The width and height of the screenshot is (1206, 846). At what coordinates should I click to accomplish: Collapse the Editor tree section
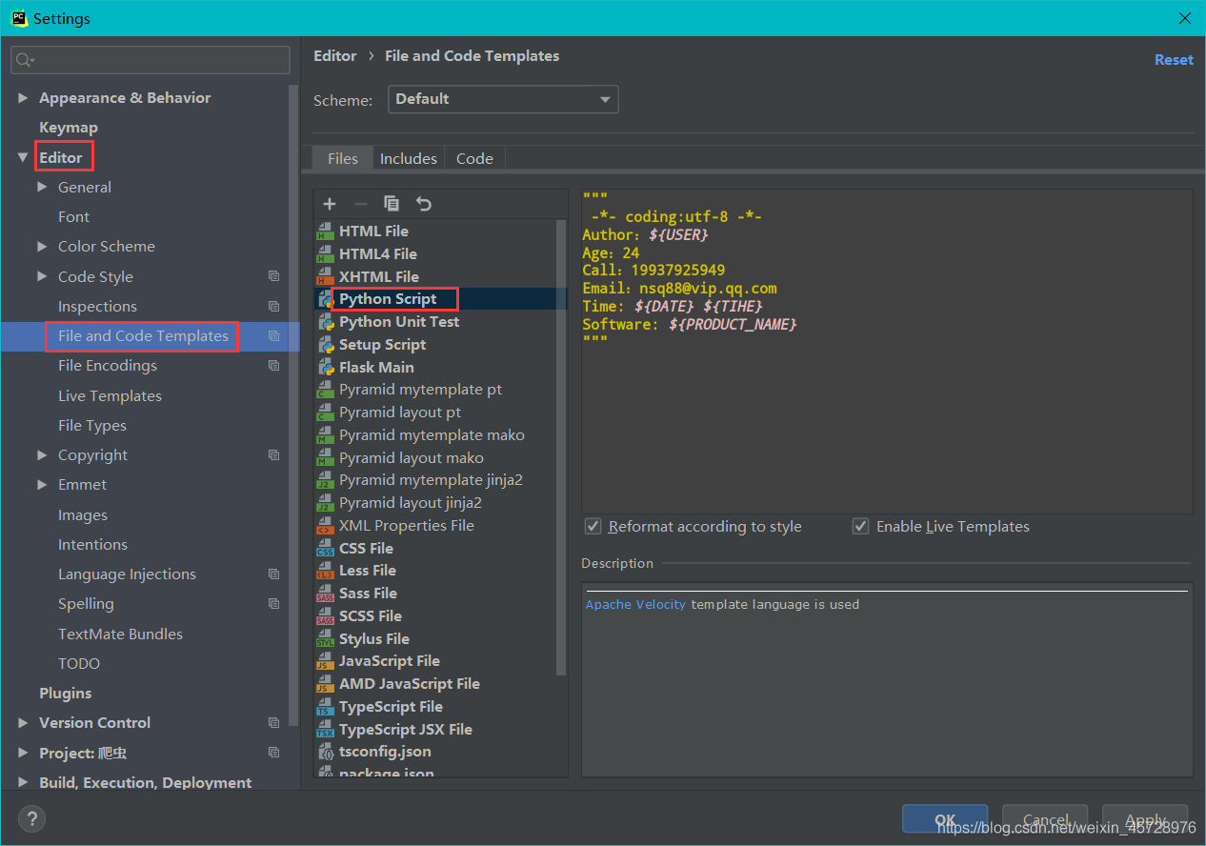point(23,158)
